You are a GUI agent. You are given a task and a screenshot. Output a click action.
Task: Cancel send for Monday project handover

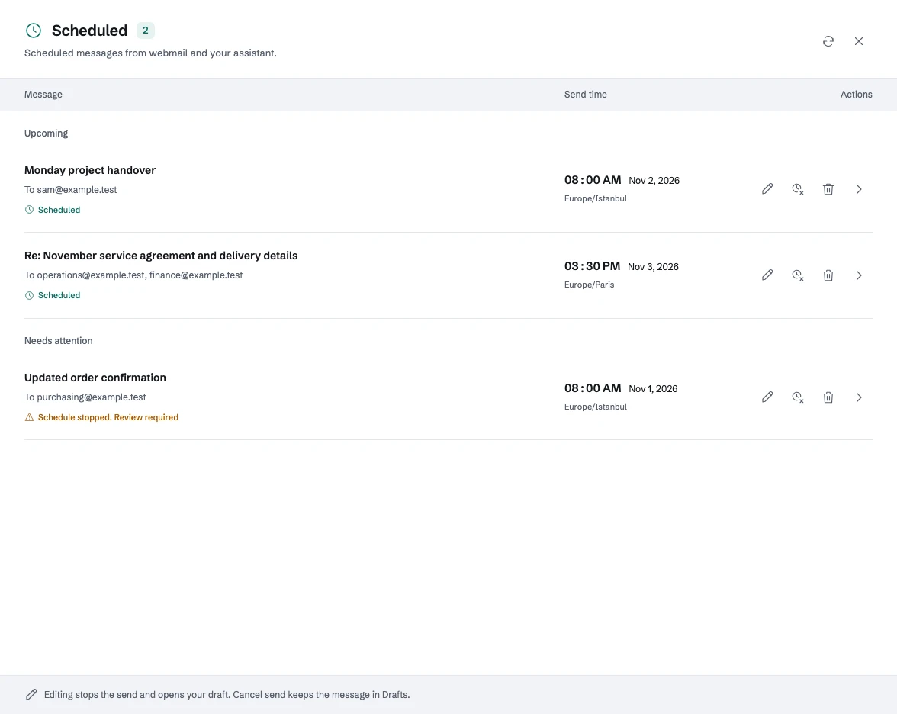(798, 189)
